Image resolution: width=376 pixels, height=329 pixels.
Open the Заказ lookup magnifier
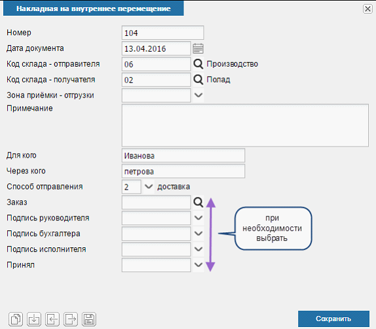click(198, 202)
